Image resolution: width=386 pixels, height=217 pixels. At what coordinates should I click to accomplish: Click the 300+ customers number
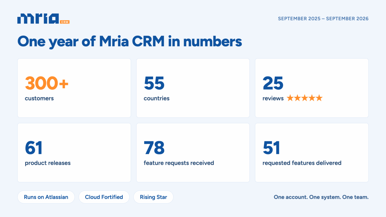[x=47, y=83]
